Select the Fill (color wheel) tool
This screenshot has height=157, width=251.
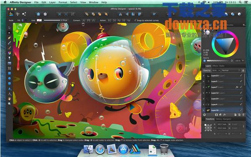click(9, 53)
